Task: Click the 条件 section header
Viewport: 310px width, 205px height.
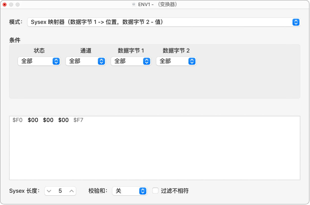Action: pyautogui.click(x=15, y=40)
